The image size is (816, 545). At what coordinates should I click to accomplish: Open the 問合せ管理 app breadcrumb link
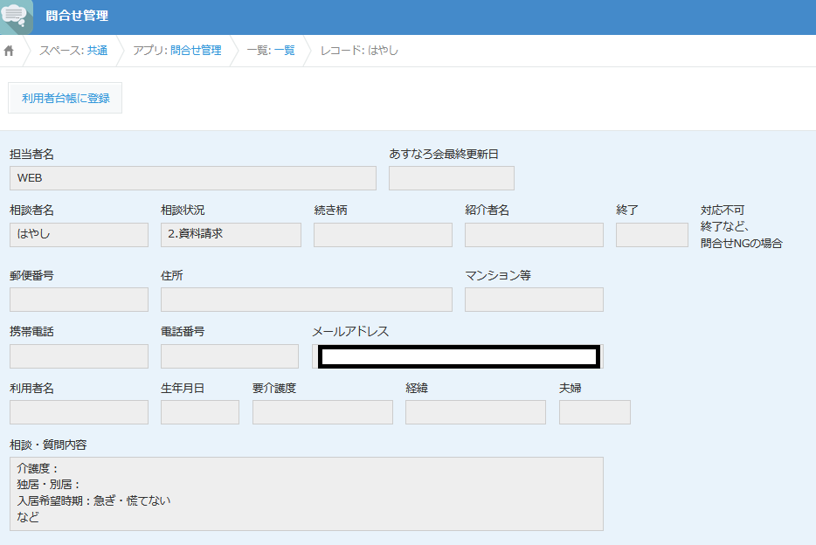pyautogui.click(x=196, y=51)
